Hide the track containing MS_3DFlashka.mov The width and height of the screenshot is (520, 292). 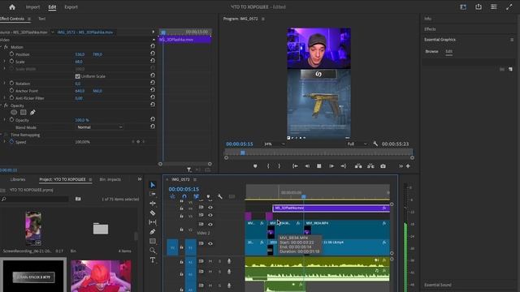click(x=210, y=208)
